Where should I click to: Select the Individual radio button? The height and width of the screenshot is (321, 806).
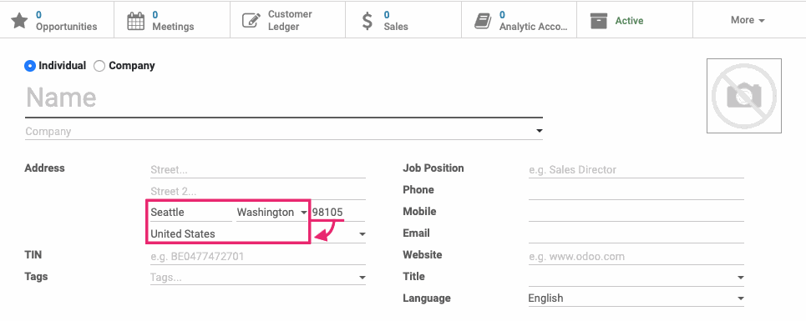point(30,66)
